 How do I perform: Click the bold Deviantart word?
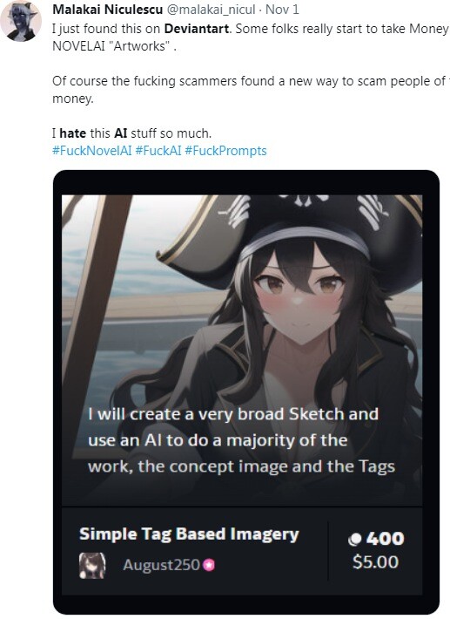pos(196,29)
